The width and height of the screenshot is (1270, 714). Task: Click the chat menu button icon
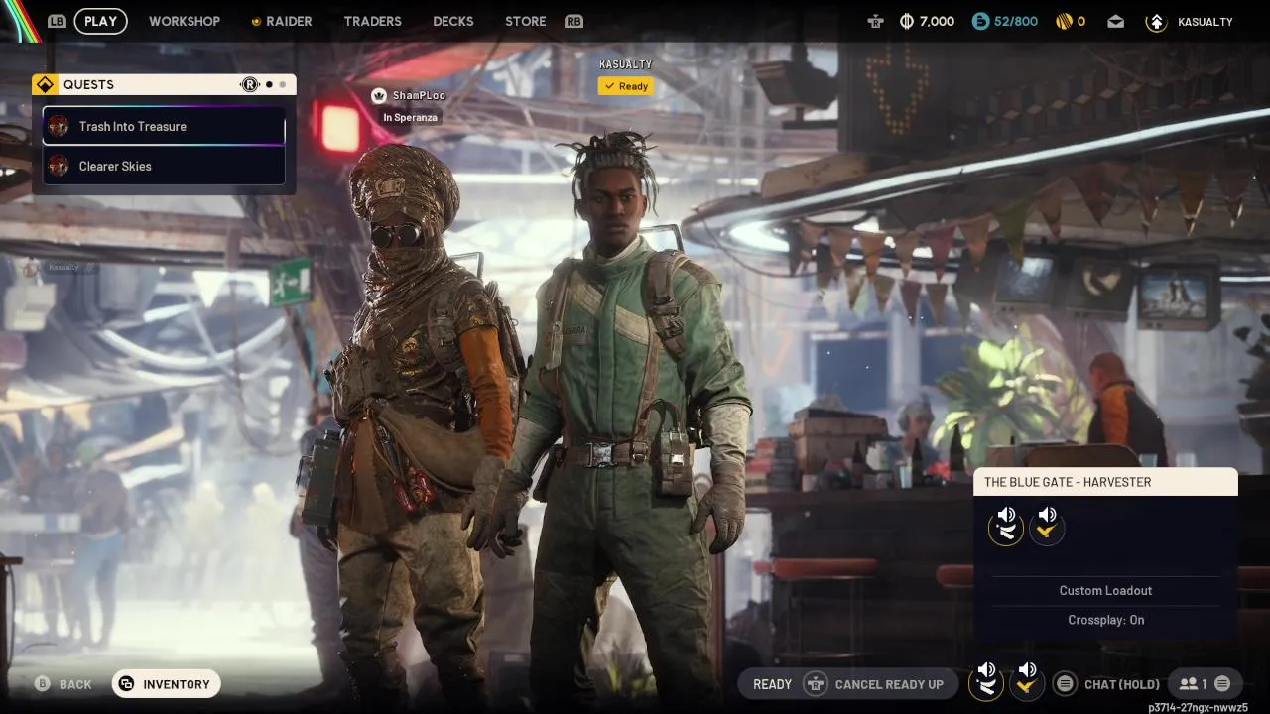click(x=1065, y=684)
